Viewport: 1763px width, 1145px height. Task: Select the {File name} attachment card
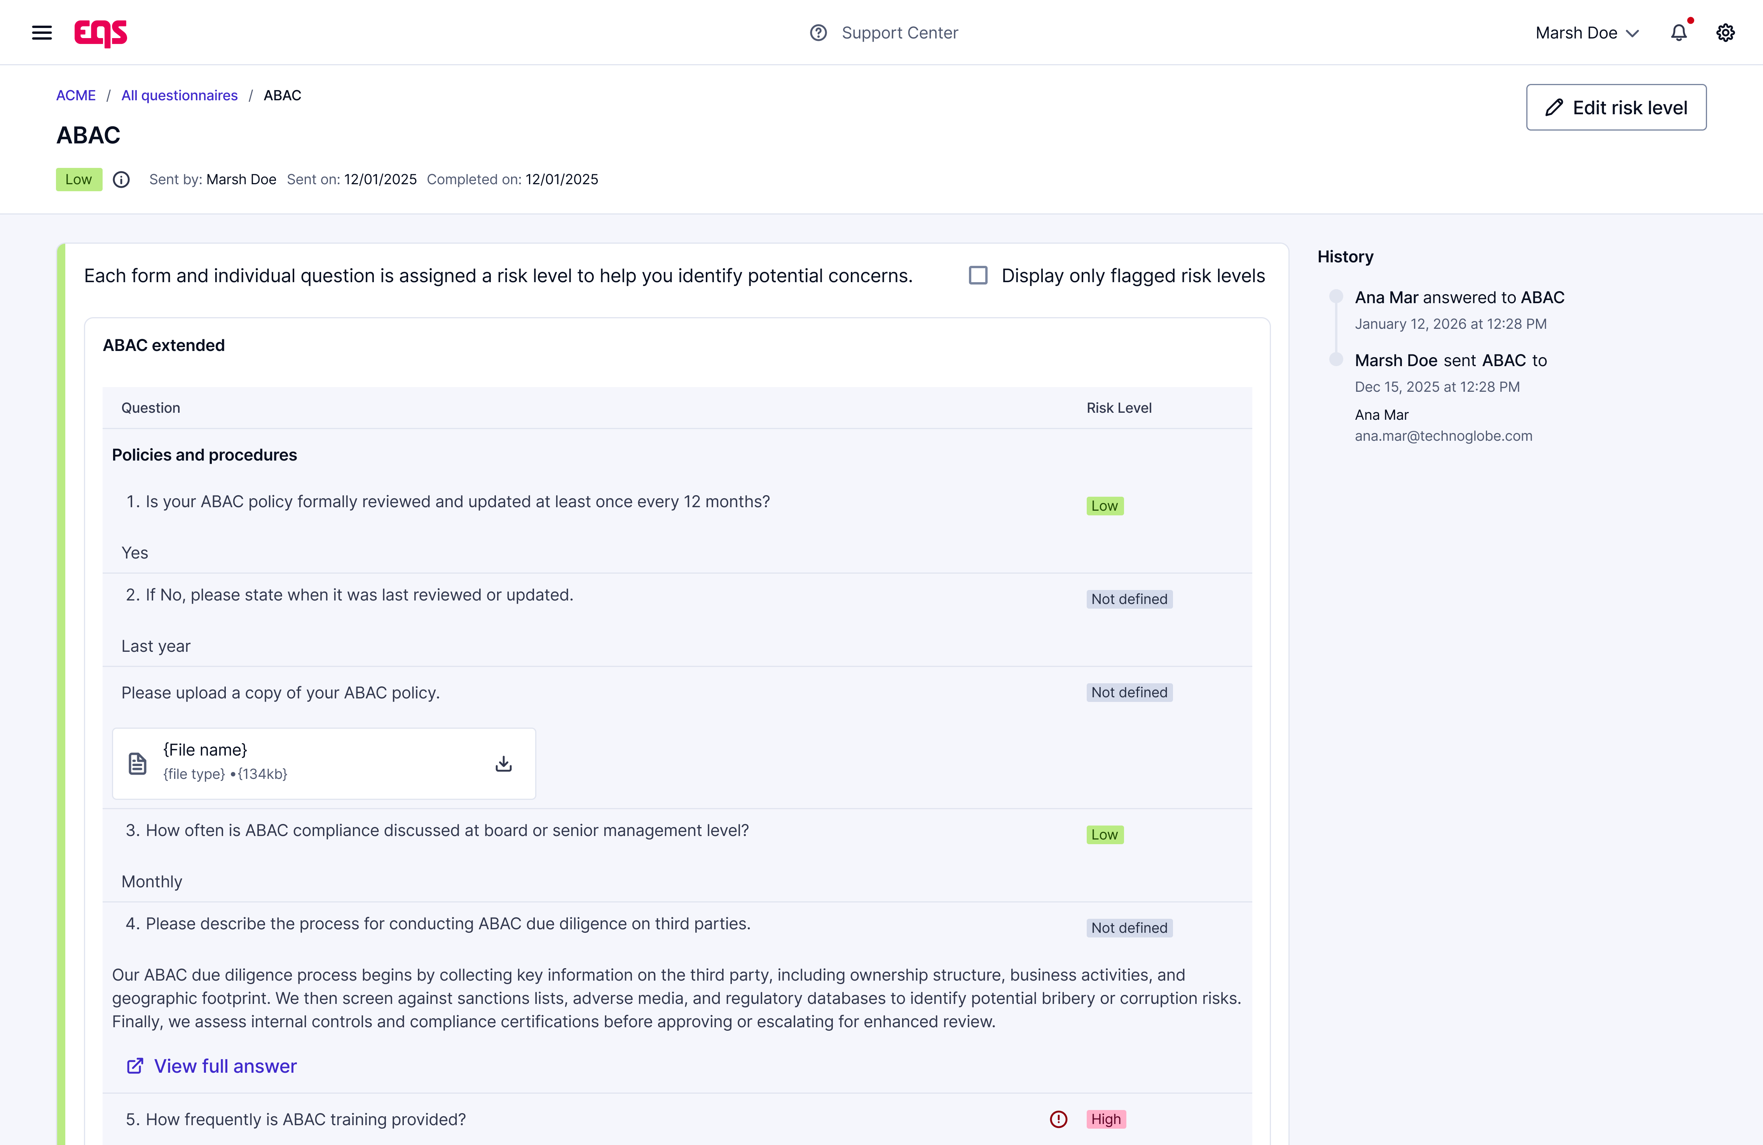[x=324, y=764]
